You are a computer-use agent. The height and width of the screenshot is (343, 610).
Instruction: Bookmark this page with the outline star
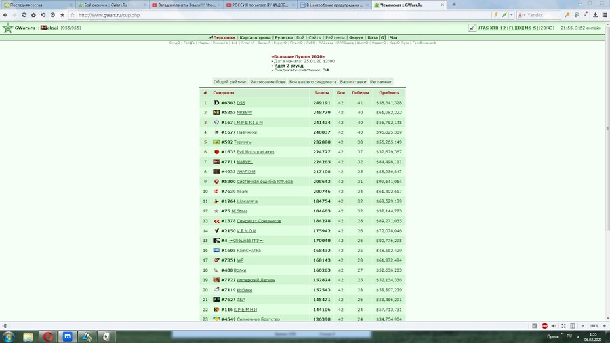[72, 15]
